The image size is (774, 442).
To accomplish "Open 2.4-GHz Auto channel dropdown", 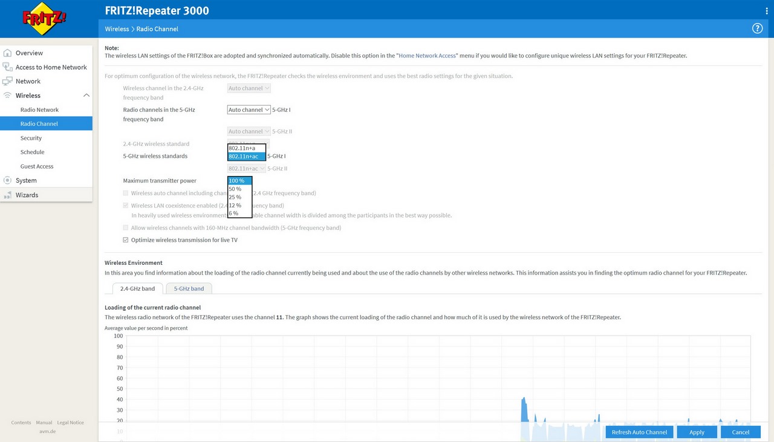I will tap(249, 88).
